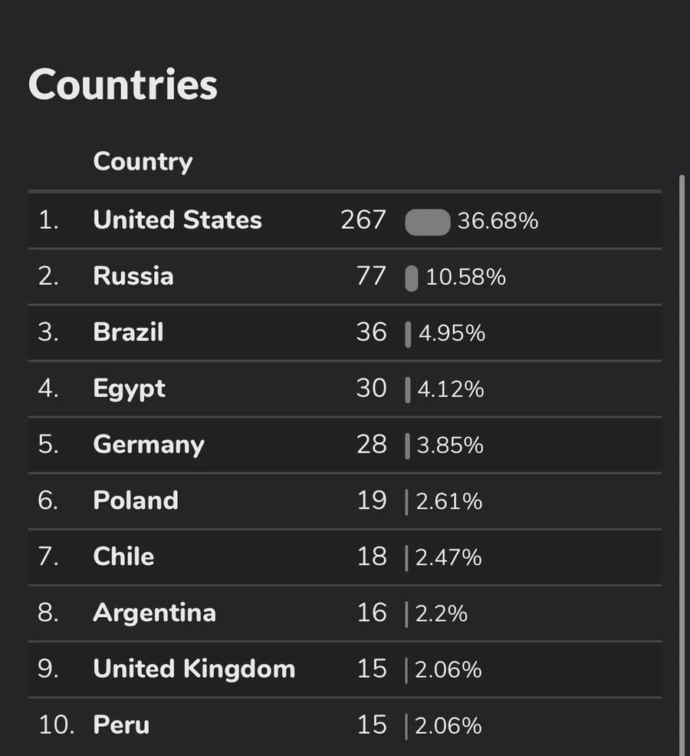
Task: Click the Countries heading
Action: point(123,85)
